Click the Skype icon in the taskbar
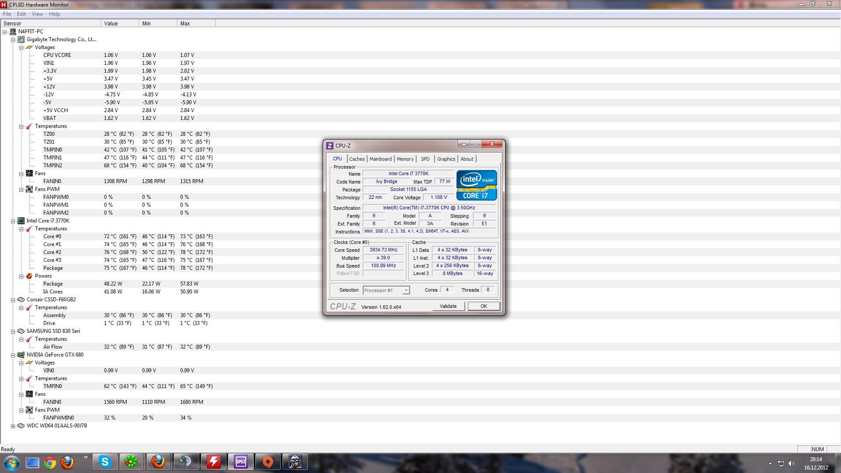 coord(105,462)
